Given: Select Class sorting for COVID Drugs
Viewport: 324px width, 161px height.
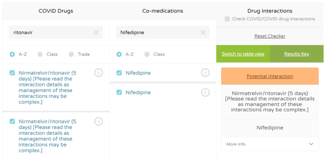Looking at the screenshot, I should [x=40, y=54].
